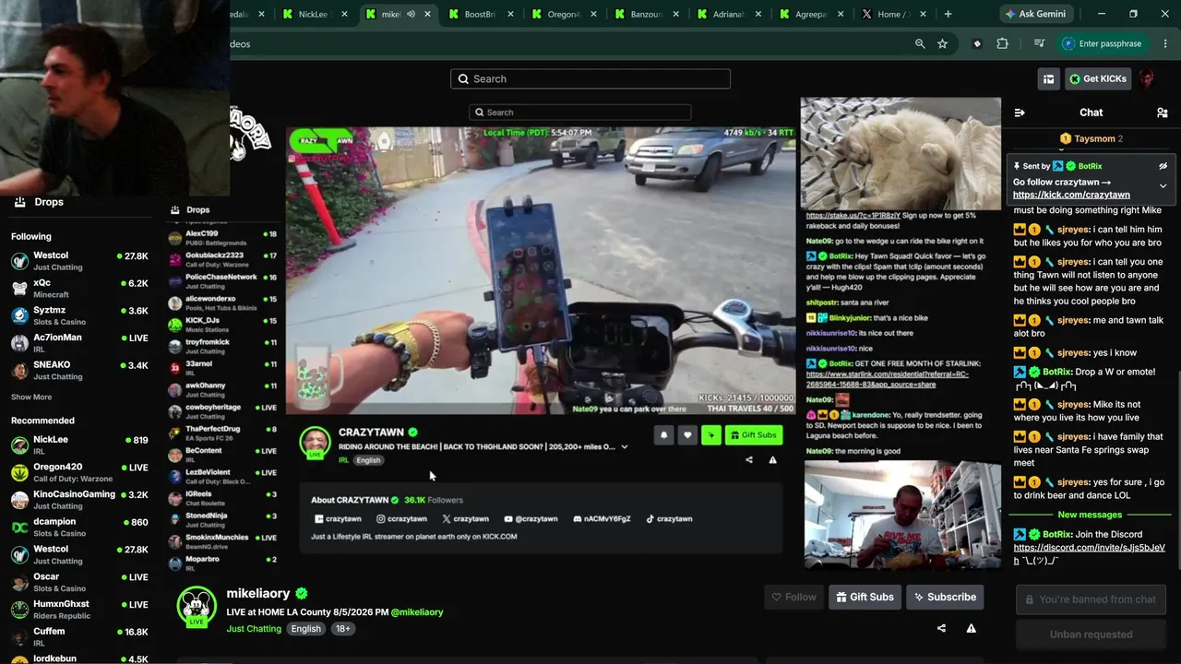Open CRAZYTAWN's X profile link
The width and height of the screenshot is (1181, 664).
(x=465, y=519)
